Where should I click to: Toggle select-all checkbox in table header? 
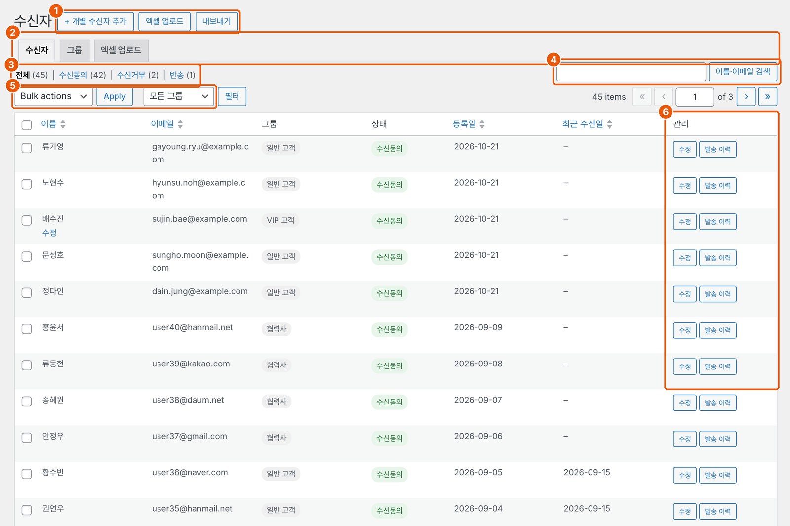[27, 125]
